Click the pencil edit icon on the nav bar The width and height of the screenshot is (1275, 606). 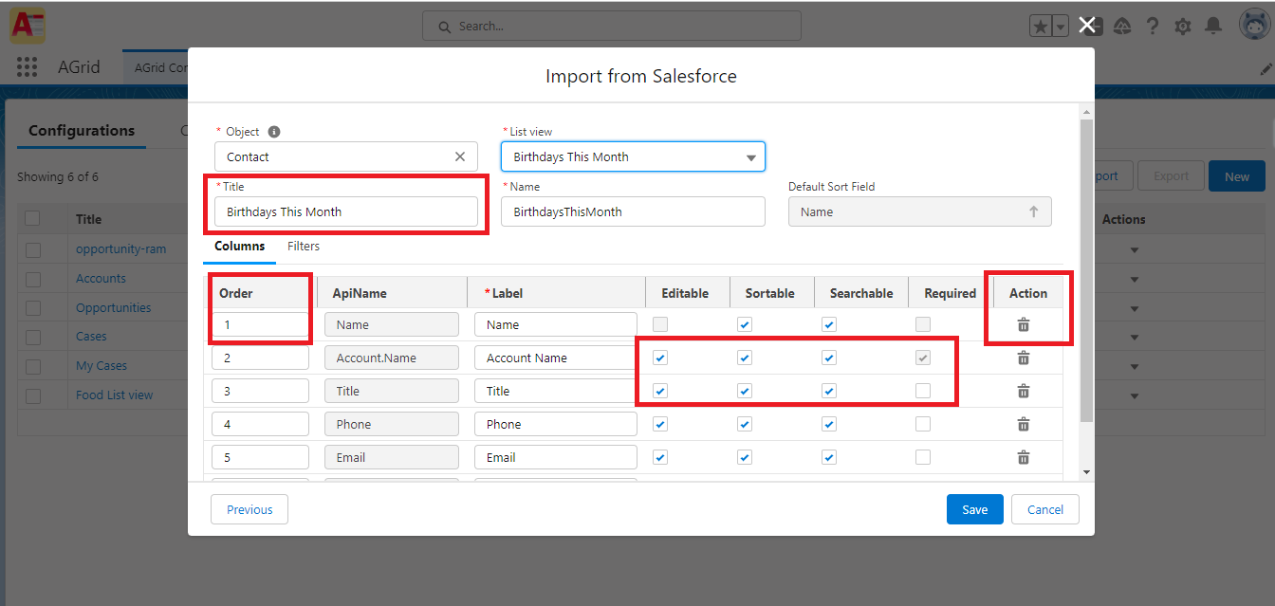click(x=1266, y=69)
